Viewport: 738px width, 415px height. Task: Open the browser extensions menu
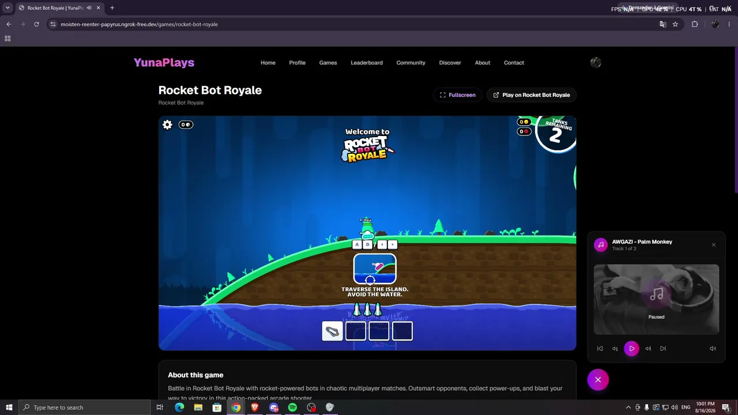695,24
